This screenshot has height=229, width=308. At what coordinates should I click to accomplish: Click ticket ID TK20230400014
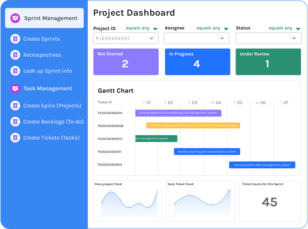[110, 113]
